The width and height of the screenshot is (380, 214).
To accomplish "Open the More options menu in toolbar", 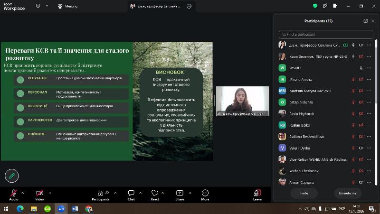I will point(205,195).
